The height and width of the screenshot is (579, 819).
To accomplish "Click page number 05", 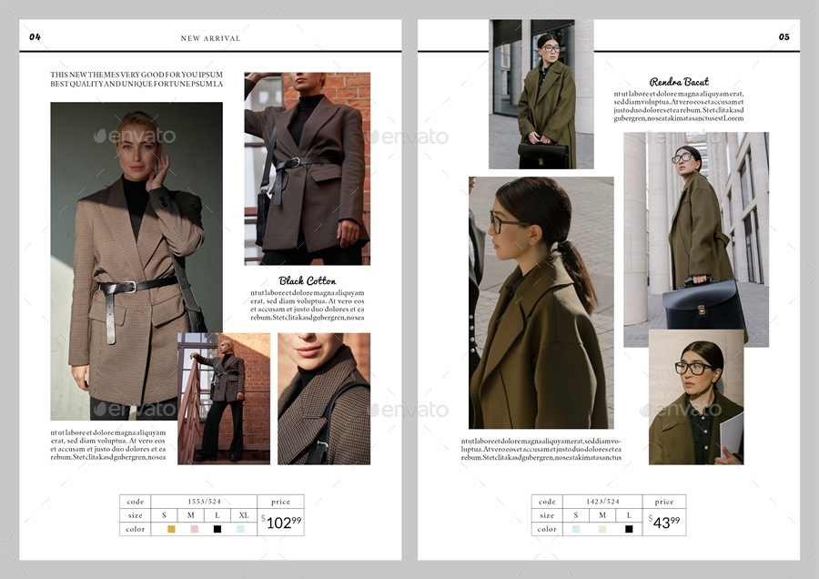I will click(x=784, y=38).
